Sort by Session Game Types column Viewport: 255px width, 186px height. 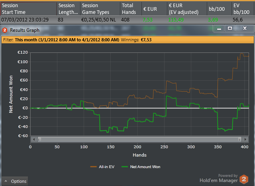(x=100, y=9)
